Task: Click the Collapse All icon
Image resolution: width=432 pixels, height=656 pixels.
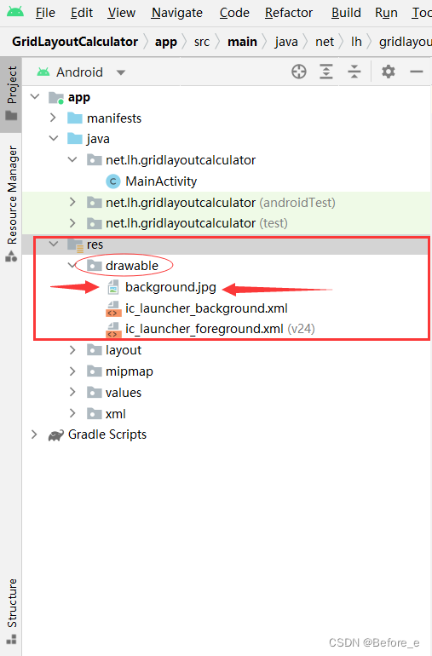Action: coord(354,72)
